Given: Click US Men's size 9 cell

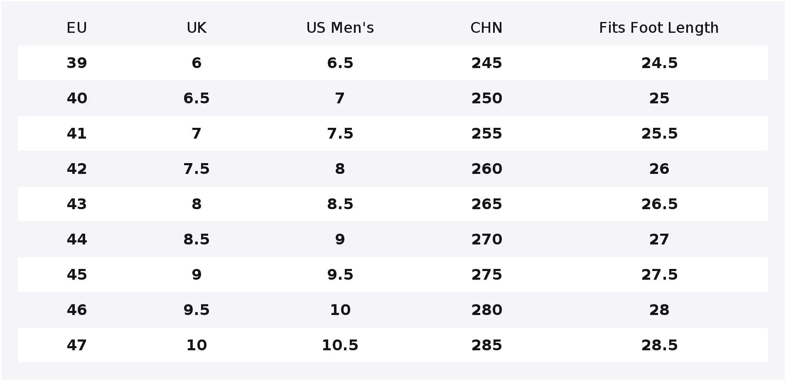Looking at the screenshot, I should pos(340,239).
